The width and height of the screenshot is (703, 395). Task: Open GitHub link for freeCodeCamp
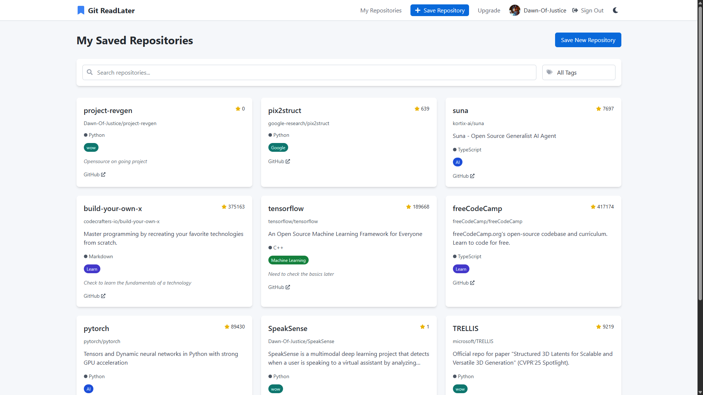tap(464, 283)
